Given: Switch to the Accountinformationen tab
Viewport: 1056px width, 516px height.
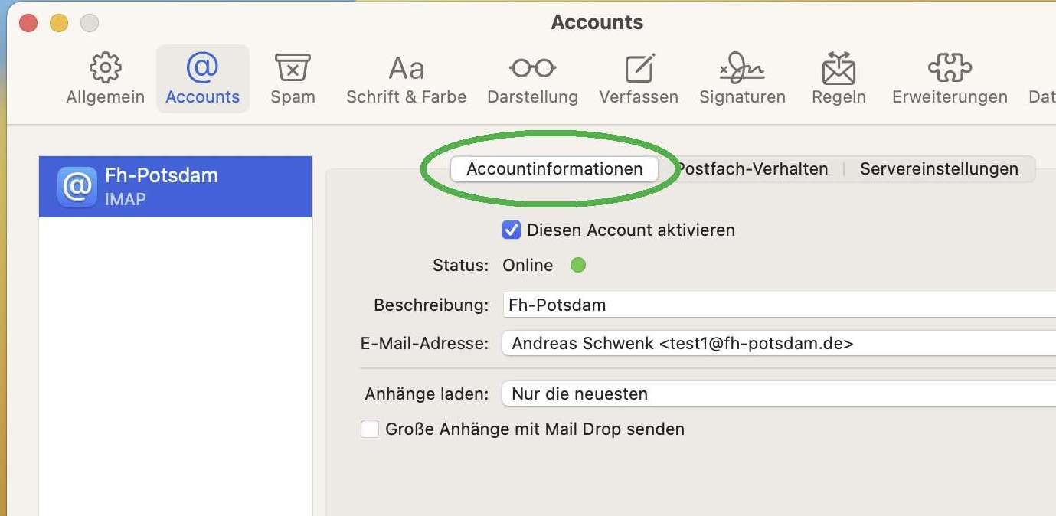Looking at the screenshot, I should (x=554, y=169).
